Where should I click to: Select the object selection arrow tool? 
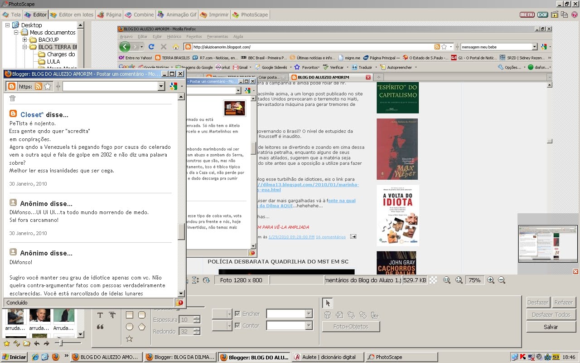pyautogui.click(x=328, y=303)
